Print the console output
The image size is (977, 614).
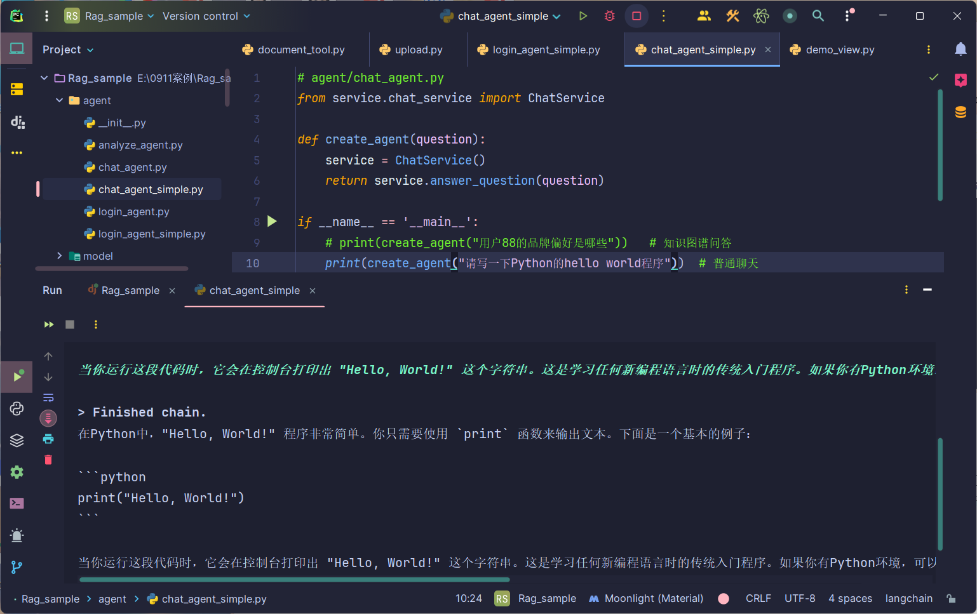[x=48, y=439]
